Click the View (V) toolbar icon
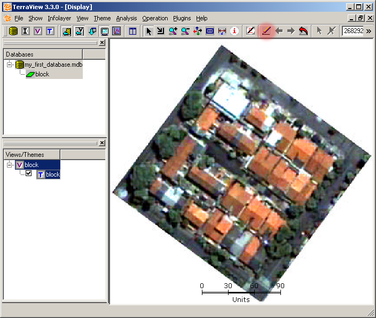Viewport: 376px width, 318px height. click(37, 31)
